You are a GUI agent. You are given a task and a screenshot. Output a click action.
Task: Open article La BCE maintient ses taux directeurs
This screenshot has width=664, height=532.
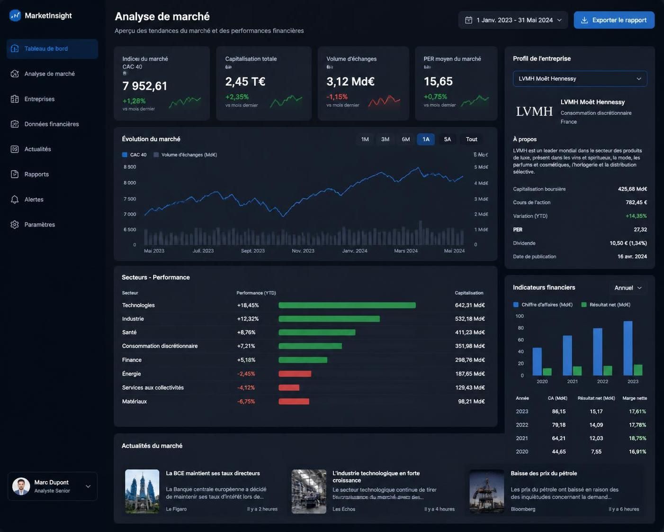click(x=213, y=473)
